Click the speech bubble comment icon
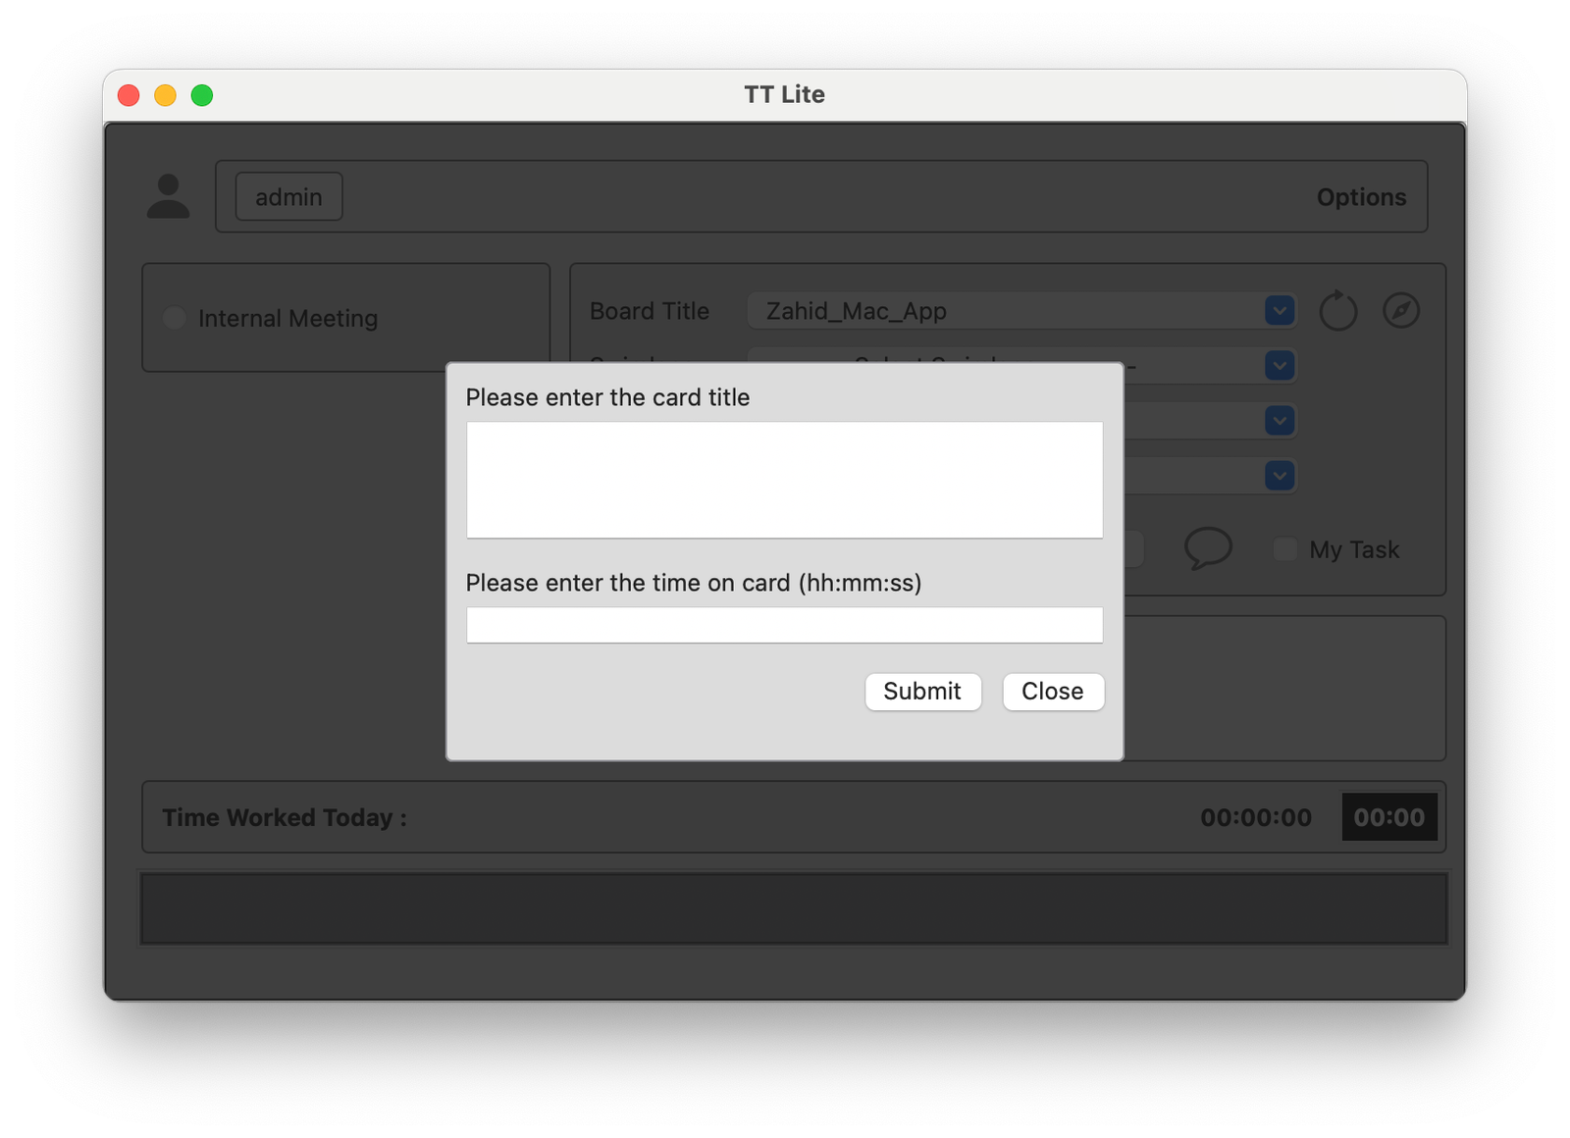1570x1138 pixels. point(1208,547)
